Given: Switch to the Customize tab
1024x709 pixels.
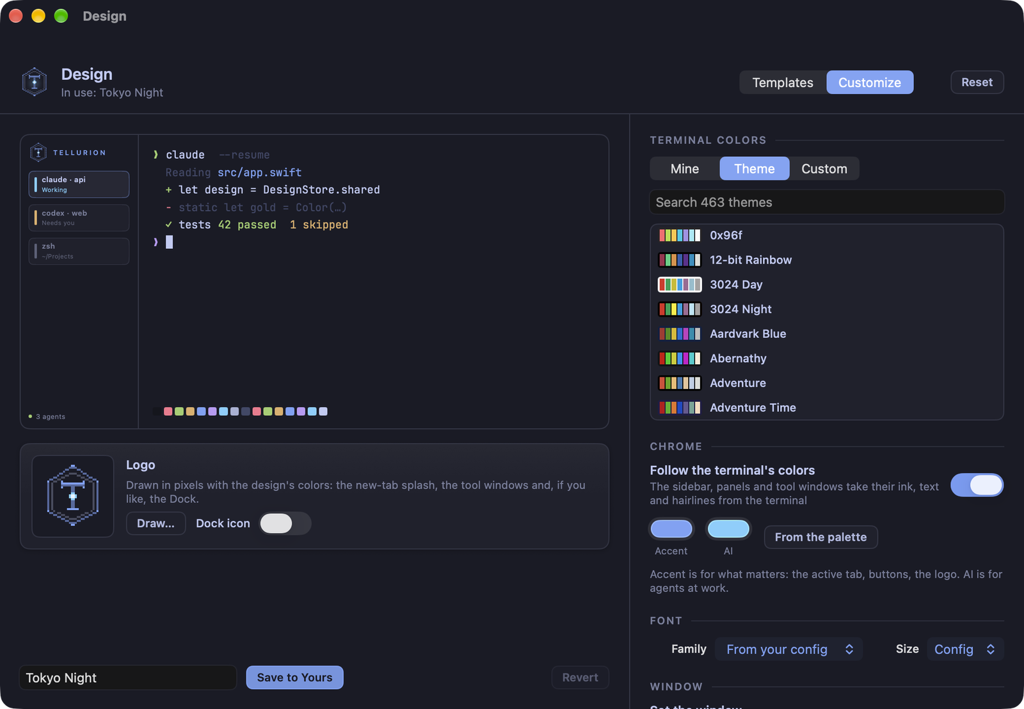Looking at the screenshot, I should click(870, 83).
